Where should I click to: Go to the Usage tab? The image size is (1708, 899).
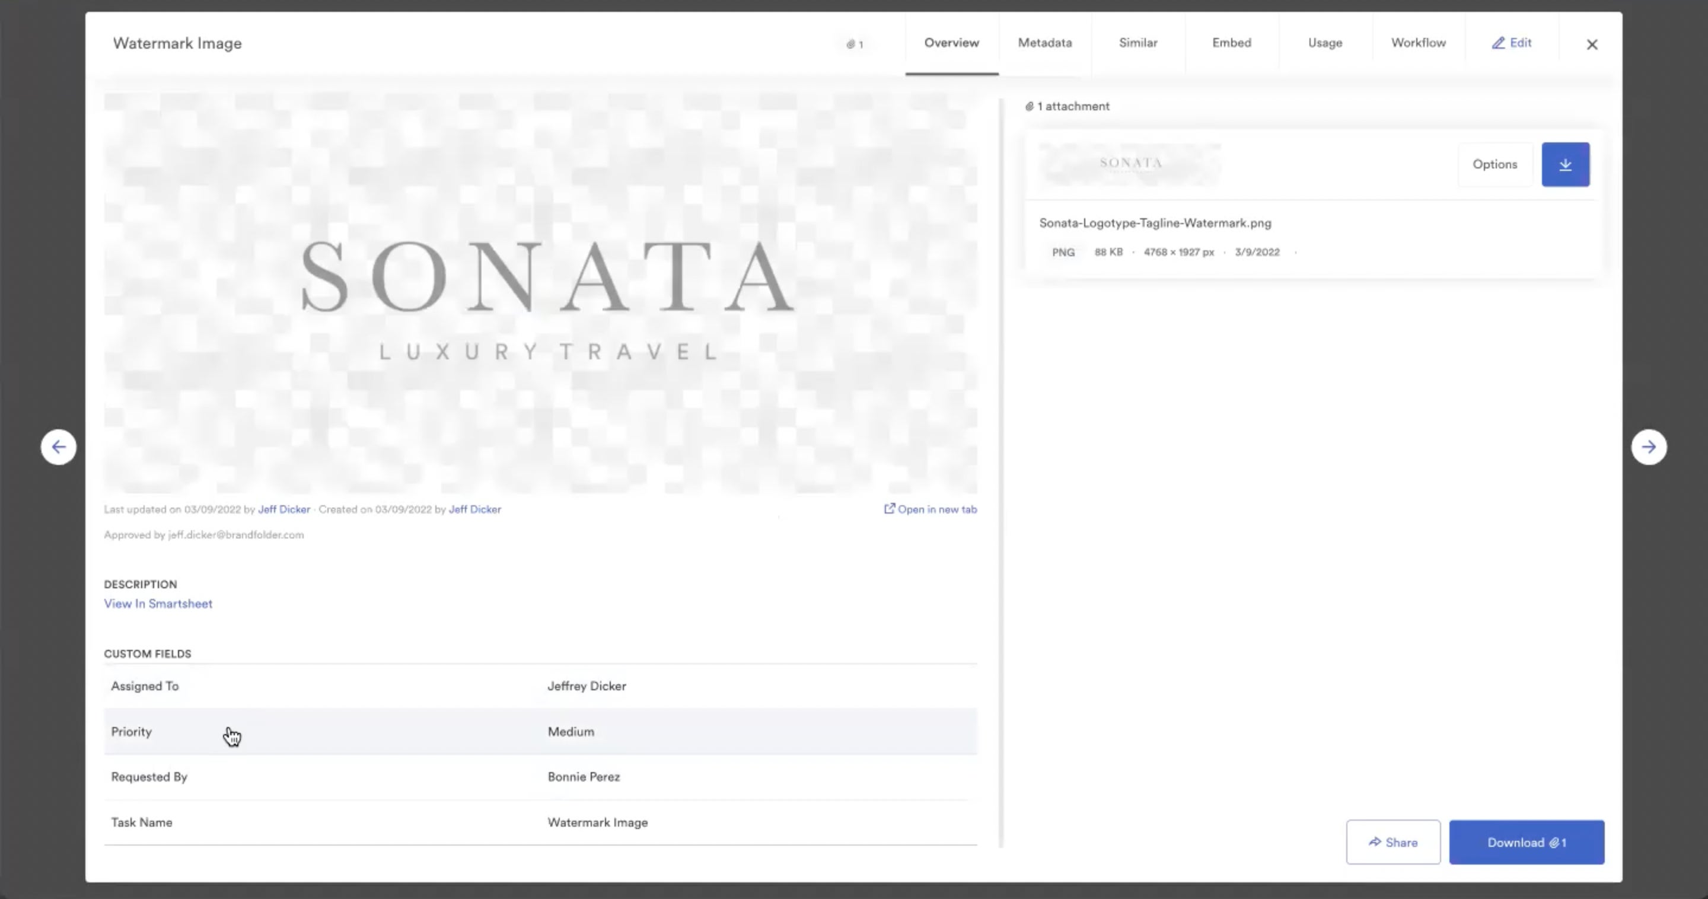click(x=1325, y=43)
